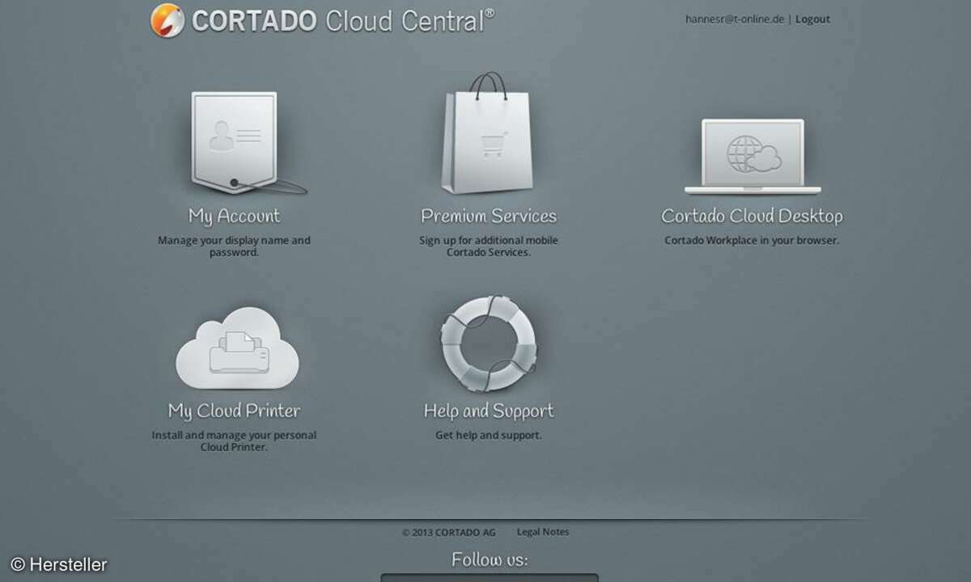Click the CORTADO Cloud Central title text
Screen dimensions: 971x582
(x=342, y=21)
